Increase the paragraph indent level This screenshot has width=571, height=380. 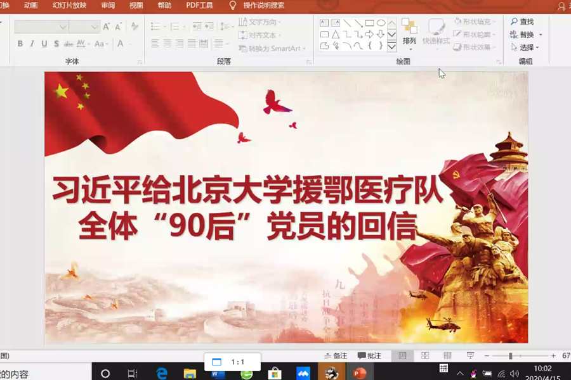tap(209, 27)
